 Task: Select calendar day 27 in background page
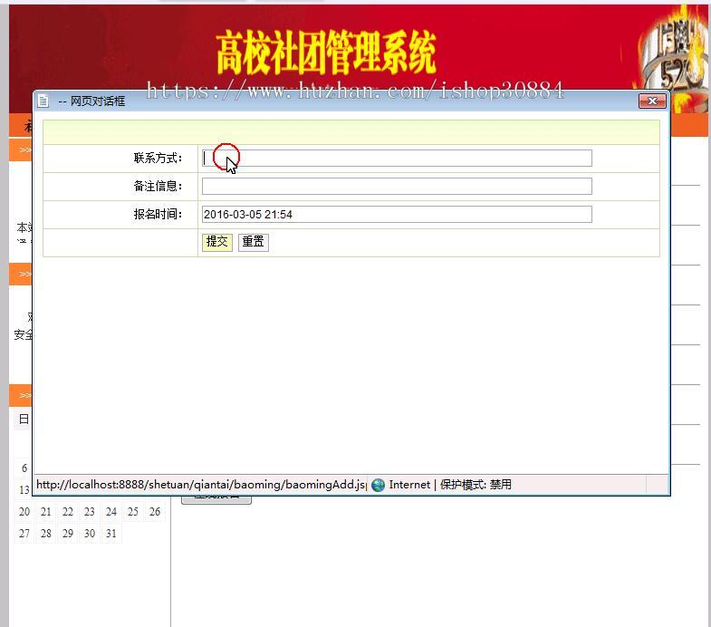click(24, 534)
